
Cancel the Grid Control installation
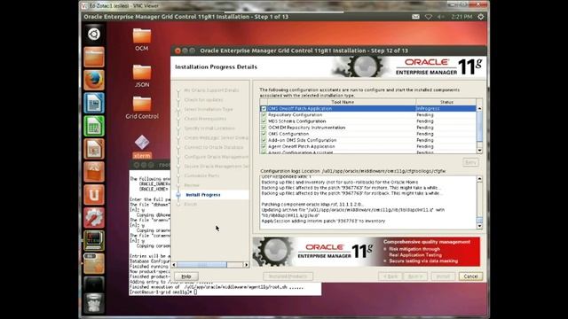[470, 276]
